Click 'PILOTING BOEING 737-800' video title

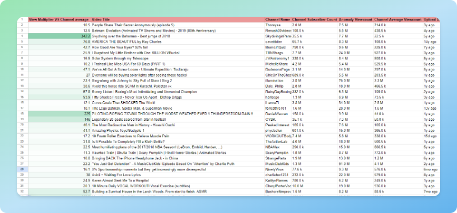(178, 114)
